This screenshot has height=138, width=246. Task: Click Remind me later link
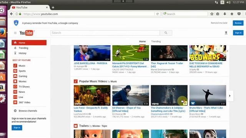click(x=219, y=23)
